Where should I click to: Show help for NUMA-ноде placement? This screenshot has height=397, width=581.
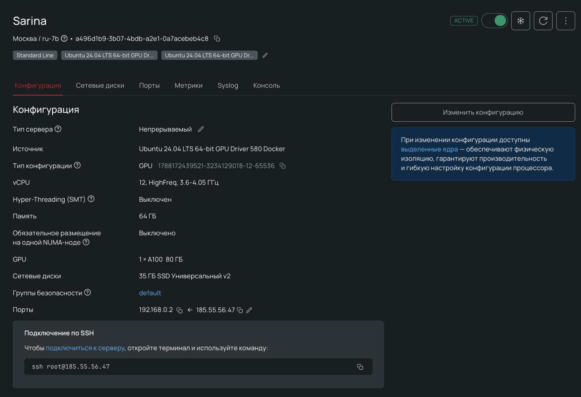point(86,242)
